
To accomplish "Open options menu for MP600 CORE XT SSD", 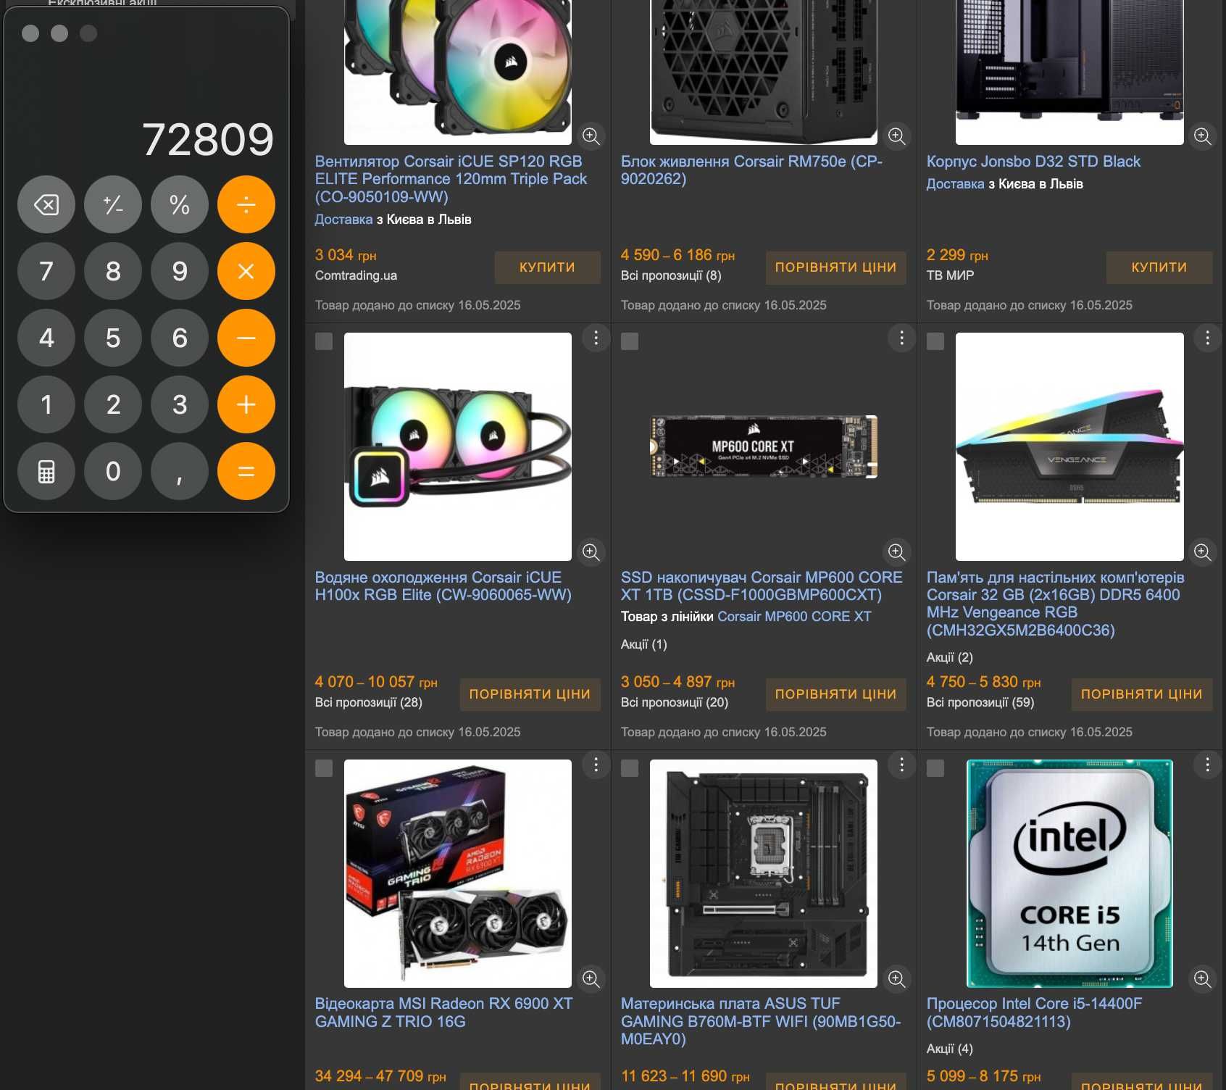I will pos(901,338).
